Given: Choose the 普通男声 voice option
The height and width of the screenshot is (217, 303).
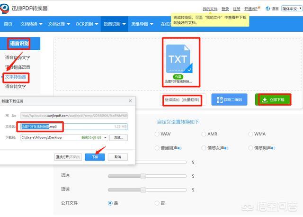Looking at the screenshot, I should pyautogui.click(x=157, y=148).
